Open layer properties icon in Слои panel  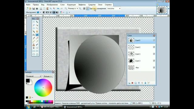(x=149, y=83)
